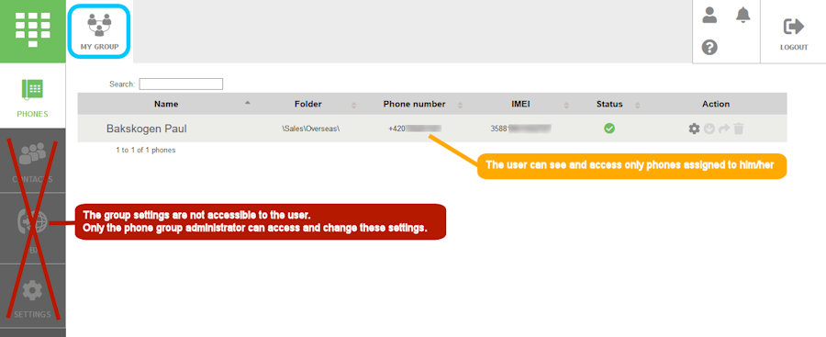Open phone settings gear for Bakskogen Paul
The height and width of the screenshot is (337, 826).
[x=695, y=129]
